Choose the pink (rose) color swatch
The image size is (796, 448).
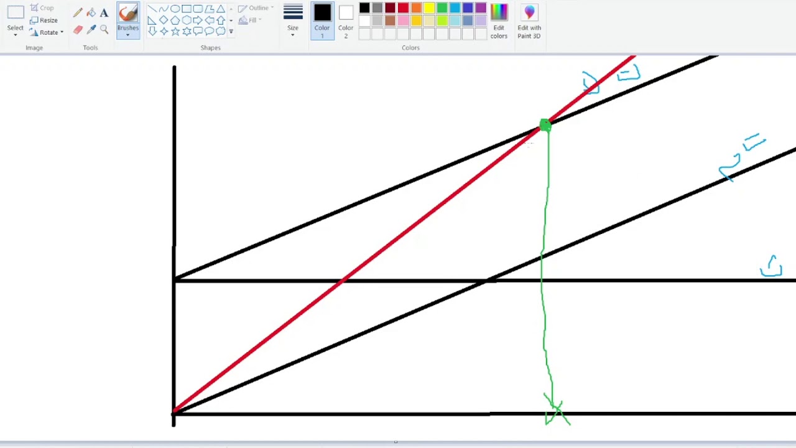pos(403,21)
